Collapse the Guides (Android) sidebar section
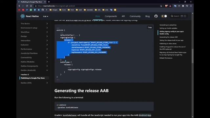This screenshot has width=210, height=118. [34, 70]
